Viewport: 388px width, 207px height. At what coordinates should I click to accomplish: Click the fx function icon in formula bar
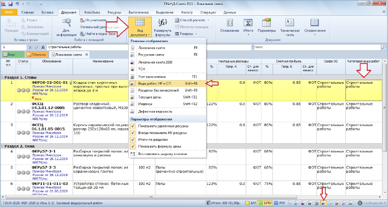[43, 47]
